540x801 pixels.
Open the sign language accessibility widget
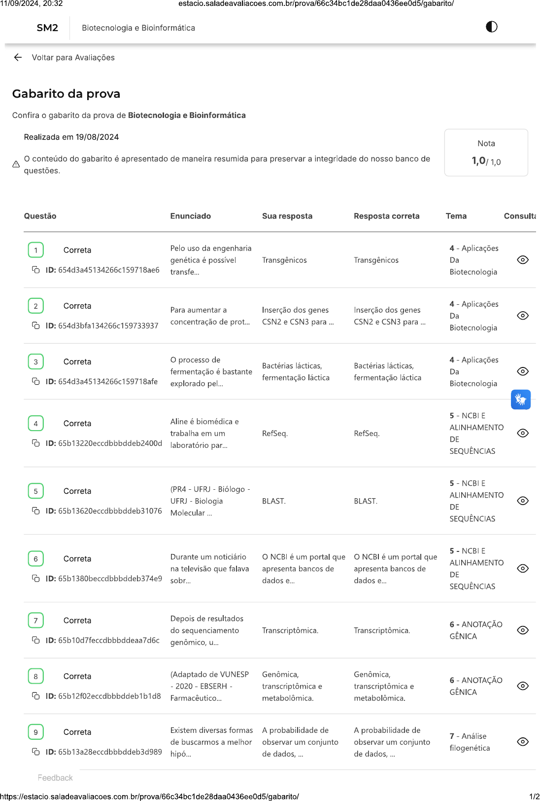pos(520,400)
